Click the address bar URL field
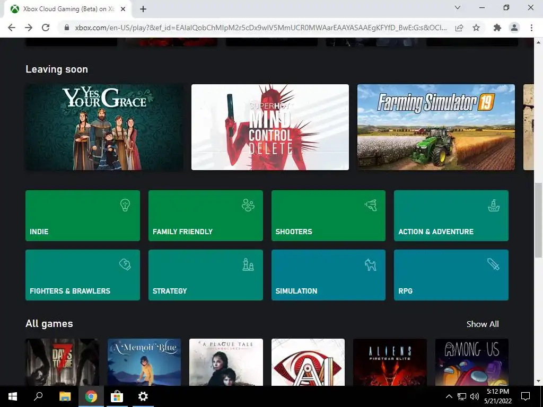This screenshot has height=407, width=543. pos(261,28)
